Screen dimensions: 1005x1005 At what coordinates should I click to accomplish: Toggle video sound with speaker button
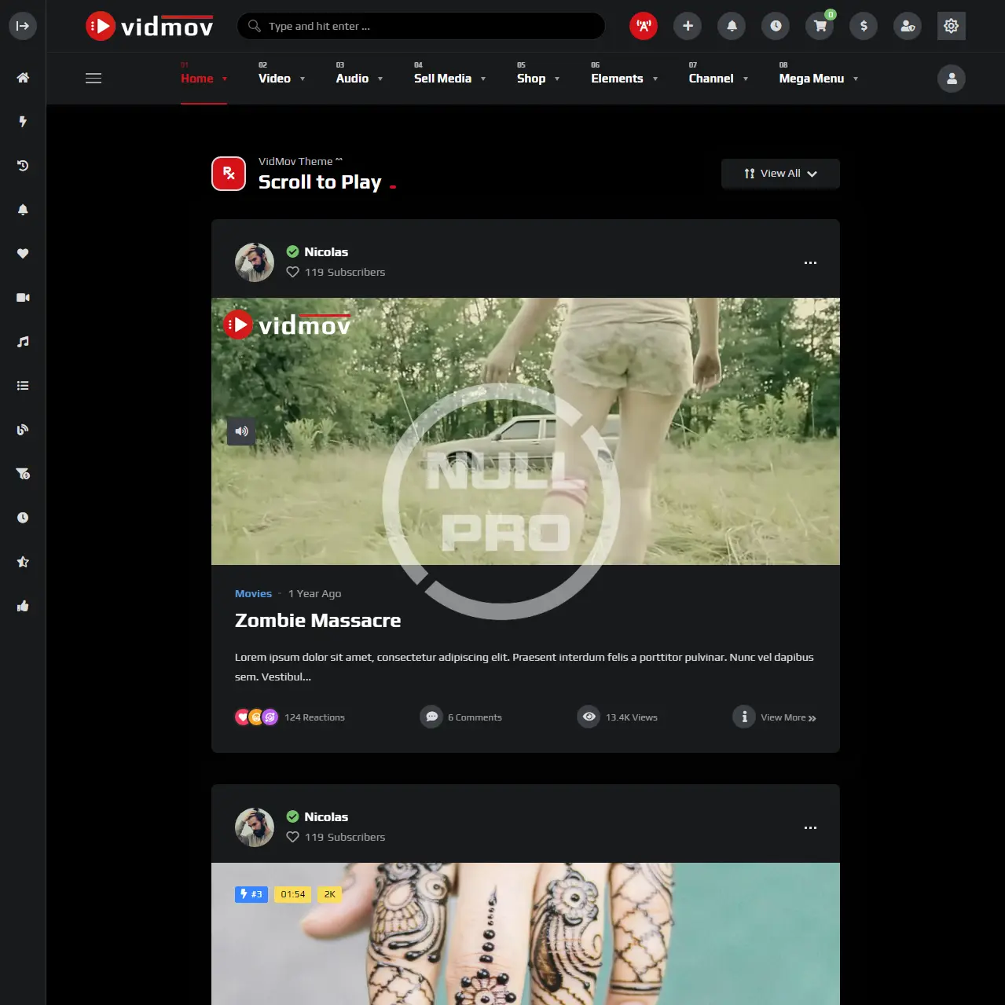(241, 431)
